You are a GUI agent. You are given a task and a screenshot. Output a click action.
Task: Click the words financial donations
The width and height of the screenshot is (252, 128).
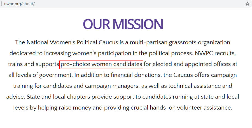coord(136,75)
